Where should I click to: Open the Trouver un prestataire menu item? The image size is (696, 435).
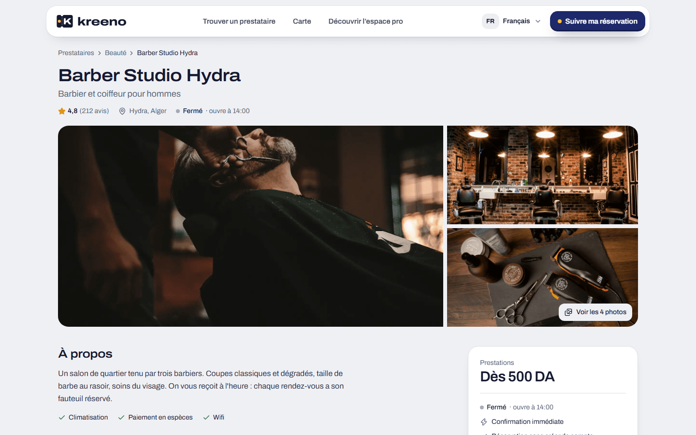pos(239,21)
